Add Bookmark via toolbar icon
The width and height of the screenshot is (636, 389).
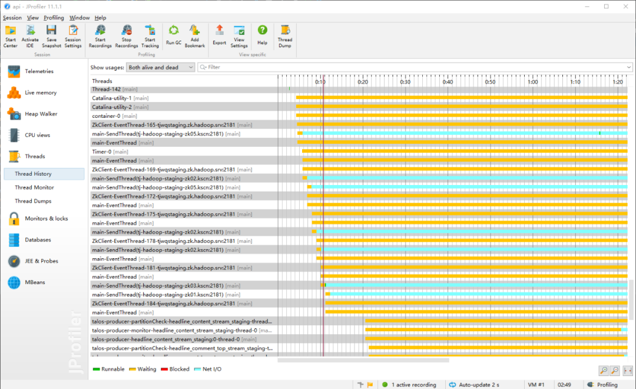coord(195,36)
